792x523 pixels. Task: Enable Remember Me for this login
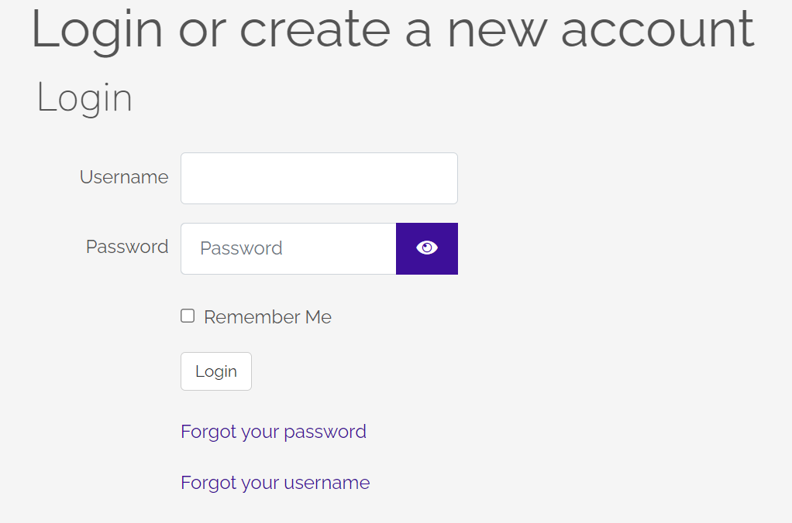pos(188,316)
